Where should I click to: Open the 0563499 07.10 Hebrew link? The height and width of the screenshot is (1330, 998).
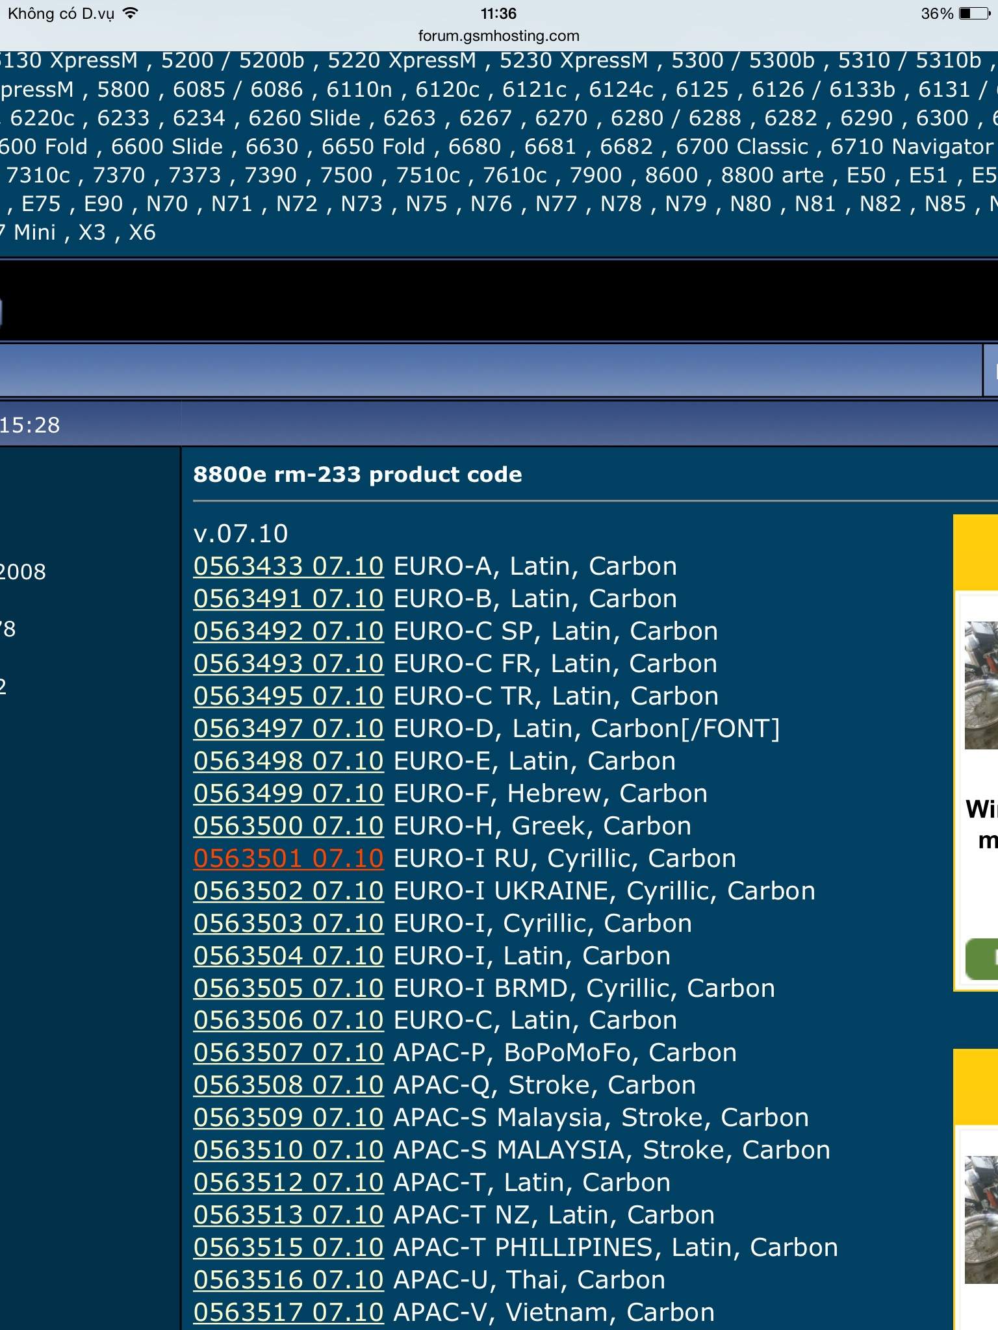(x=288, y=794)
